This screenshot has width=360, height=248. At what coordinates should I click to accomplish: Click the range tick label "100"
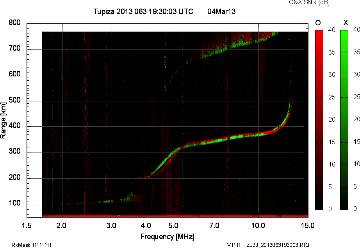14,203
